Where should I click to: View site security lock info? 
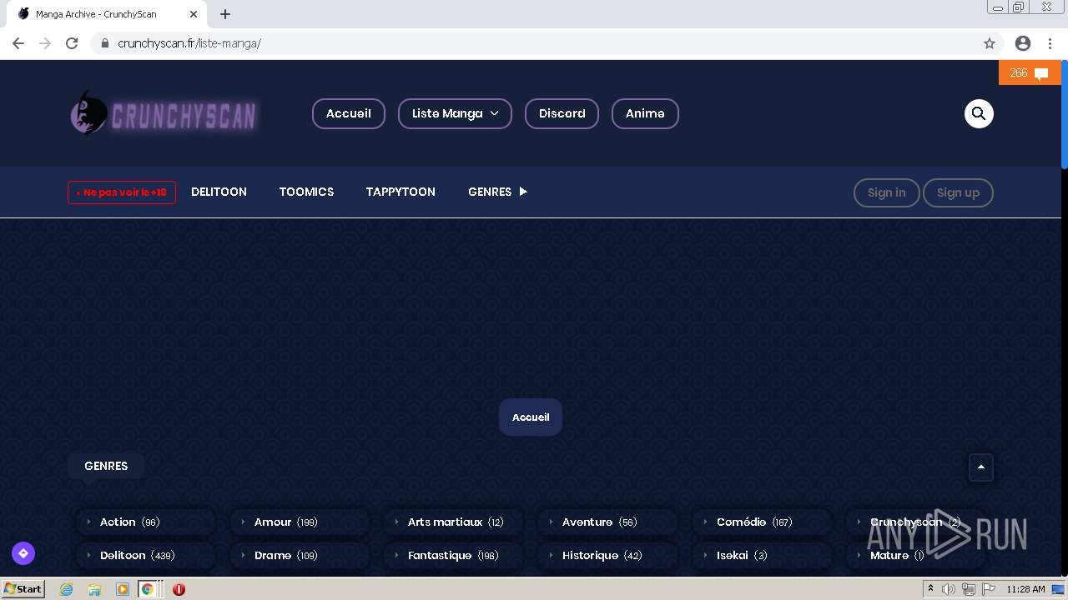point(105,43)
